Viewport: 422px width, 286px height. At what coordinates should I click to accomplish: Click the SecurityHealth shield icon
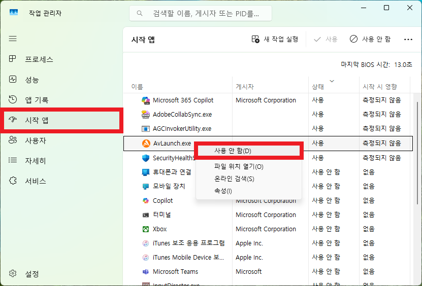pyautogui.click(x=146, y=158)
